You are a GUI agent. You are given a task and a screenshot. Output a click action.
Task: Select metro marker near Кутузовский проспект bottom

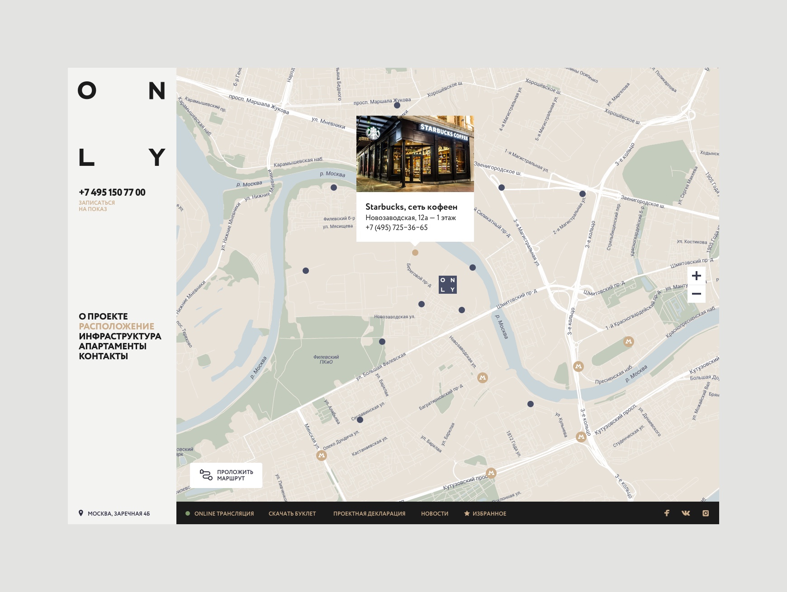pyautogui.click(x=491, y=473)
